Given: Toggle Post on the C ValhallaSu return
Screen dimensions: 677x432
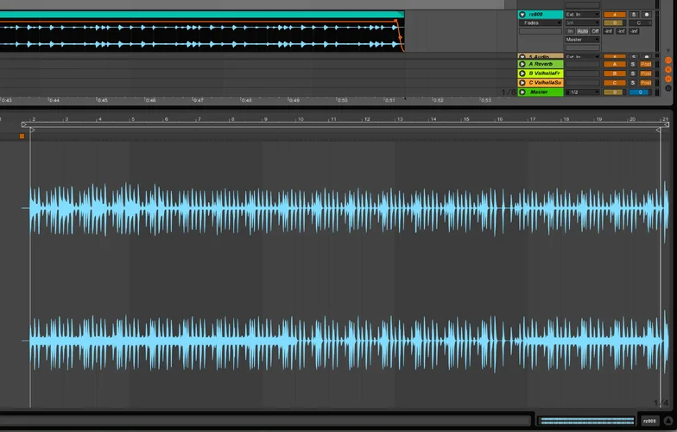Looking at the screenshot, I should pyautogui.click(x=645, y=83).
